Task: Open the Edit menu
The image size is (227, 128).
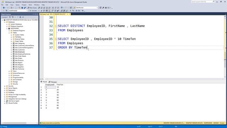Action: pos(7,5)
